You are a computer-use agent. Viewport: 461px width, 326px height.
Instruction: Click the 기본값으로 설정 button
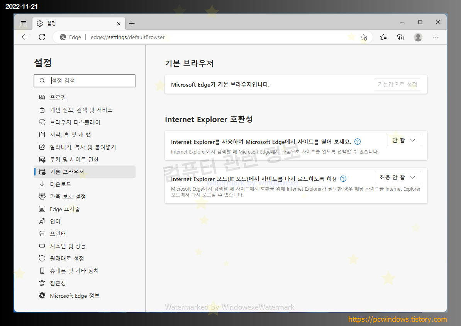point(397,85)
